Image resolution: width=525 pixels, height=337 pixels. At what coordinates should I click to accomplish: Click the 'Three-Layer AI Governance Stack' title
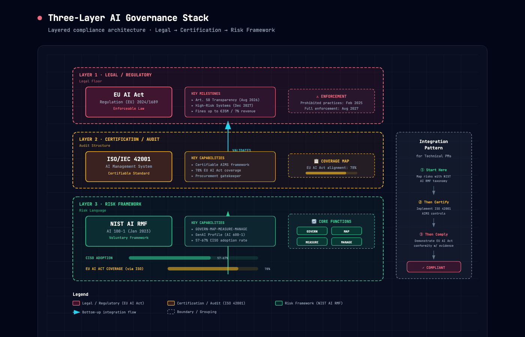click(x=128, y=18)
